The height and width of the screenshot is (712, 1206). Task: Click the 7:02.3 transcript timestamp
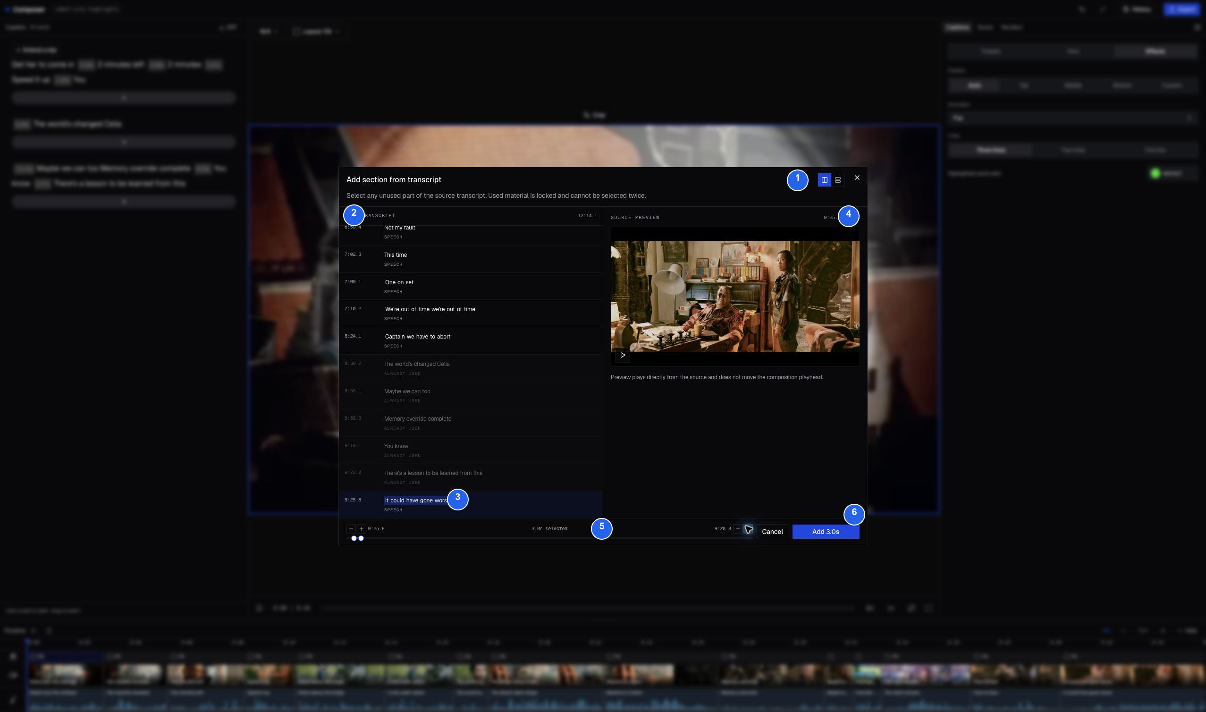[353, 254]
